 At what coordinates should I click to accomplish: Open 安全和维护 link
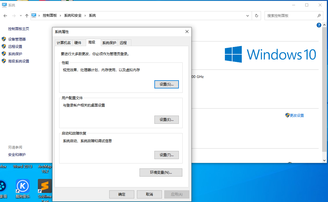coord(17,155)
